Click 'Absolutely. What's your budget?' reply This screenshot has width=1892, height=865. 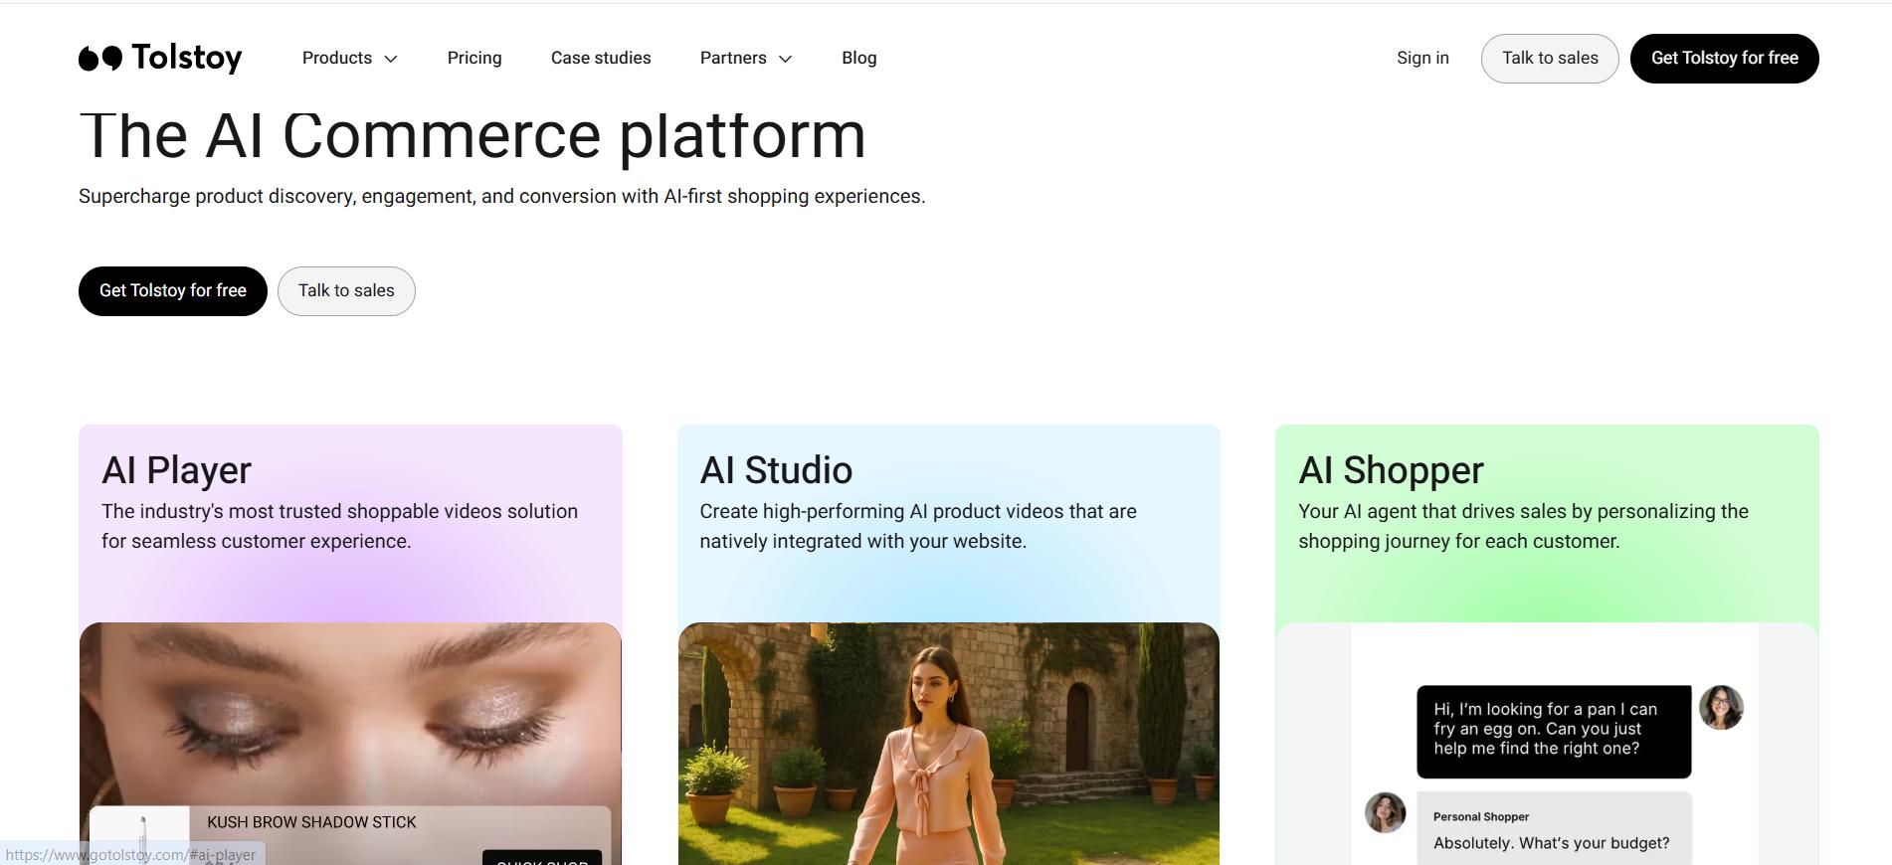1552,843
